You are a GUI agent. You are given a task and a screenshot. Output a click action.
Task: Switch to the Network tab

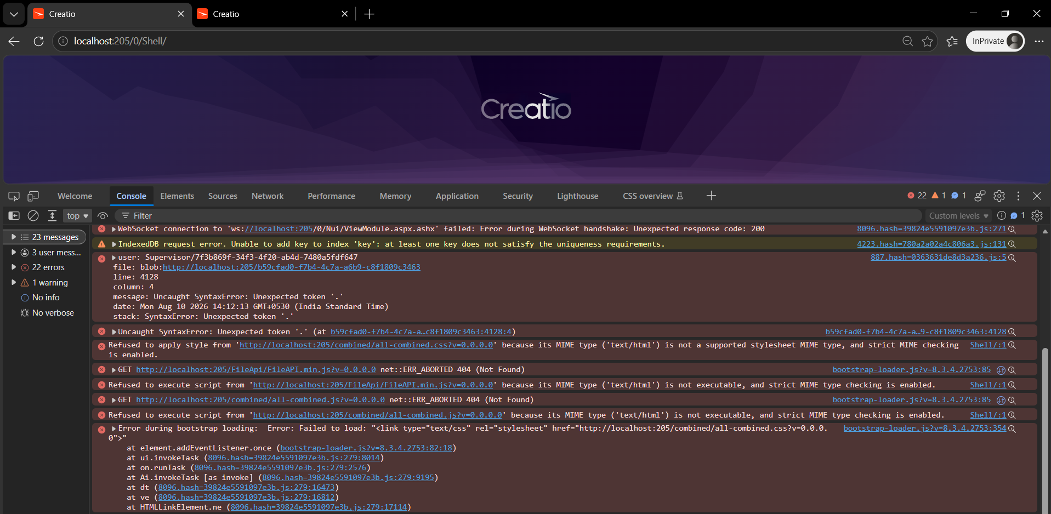[x=268, y=196]
